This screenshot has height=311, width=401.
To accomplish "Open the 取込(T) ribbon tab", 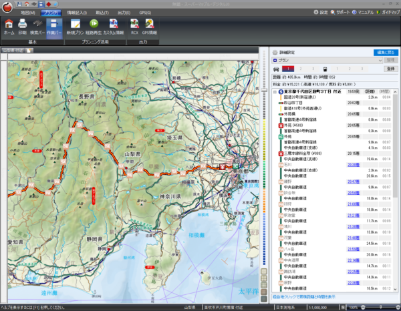I will click(102, 13).
